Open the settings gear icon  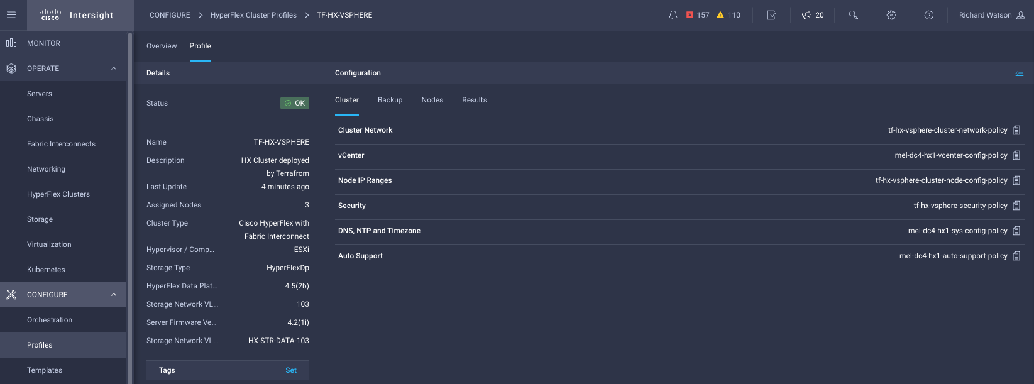[x=891, y=15]
